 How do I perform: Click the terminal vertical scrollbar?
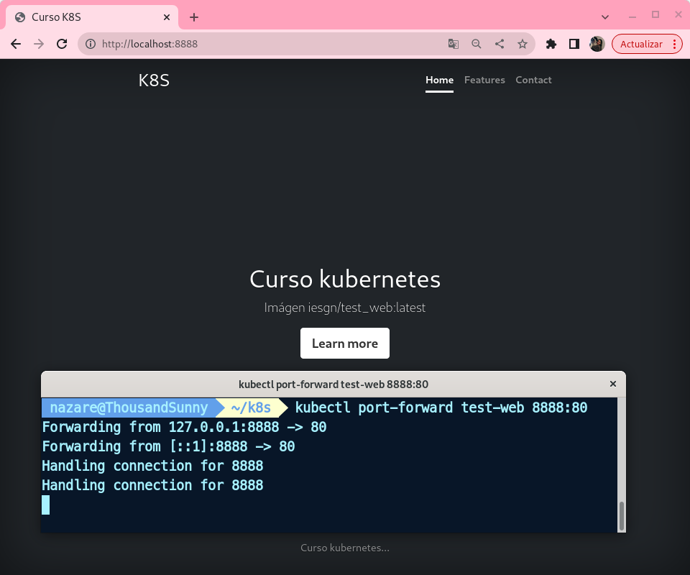622,515
